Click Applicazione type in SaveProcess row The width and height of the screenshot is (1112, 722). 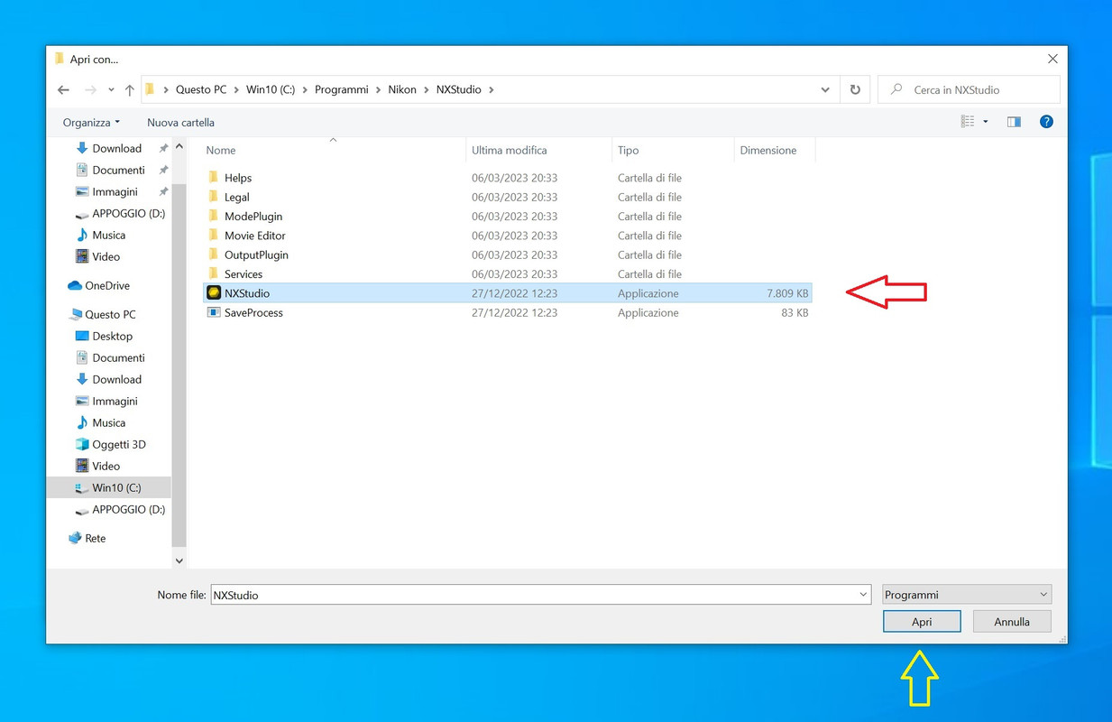point(648,312)
